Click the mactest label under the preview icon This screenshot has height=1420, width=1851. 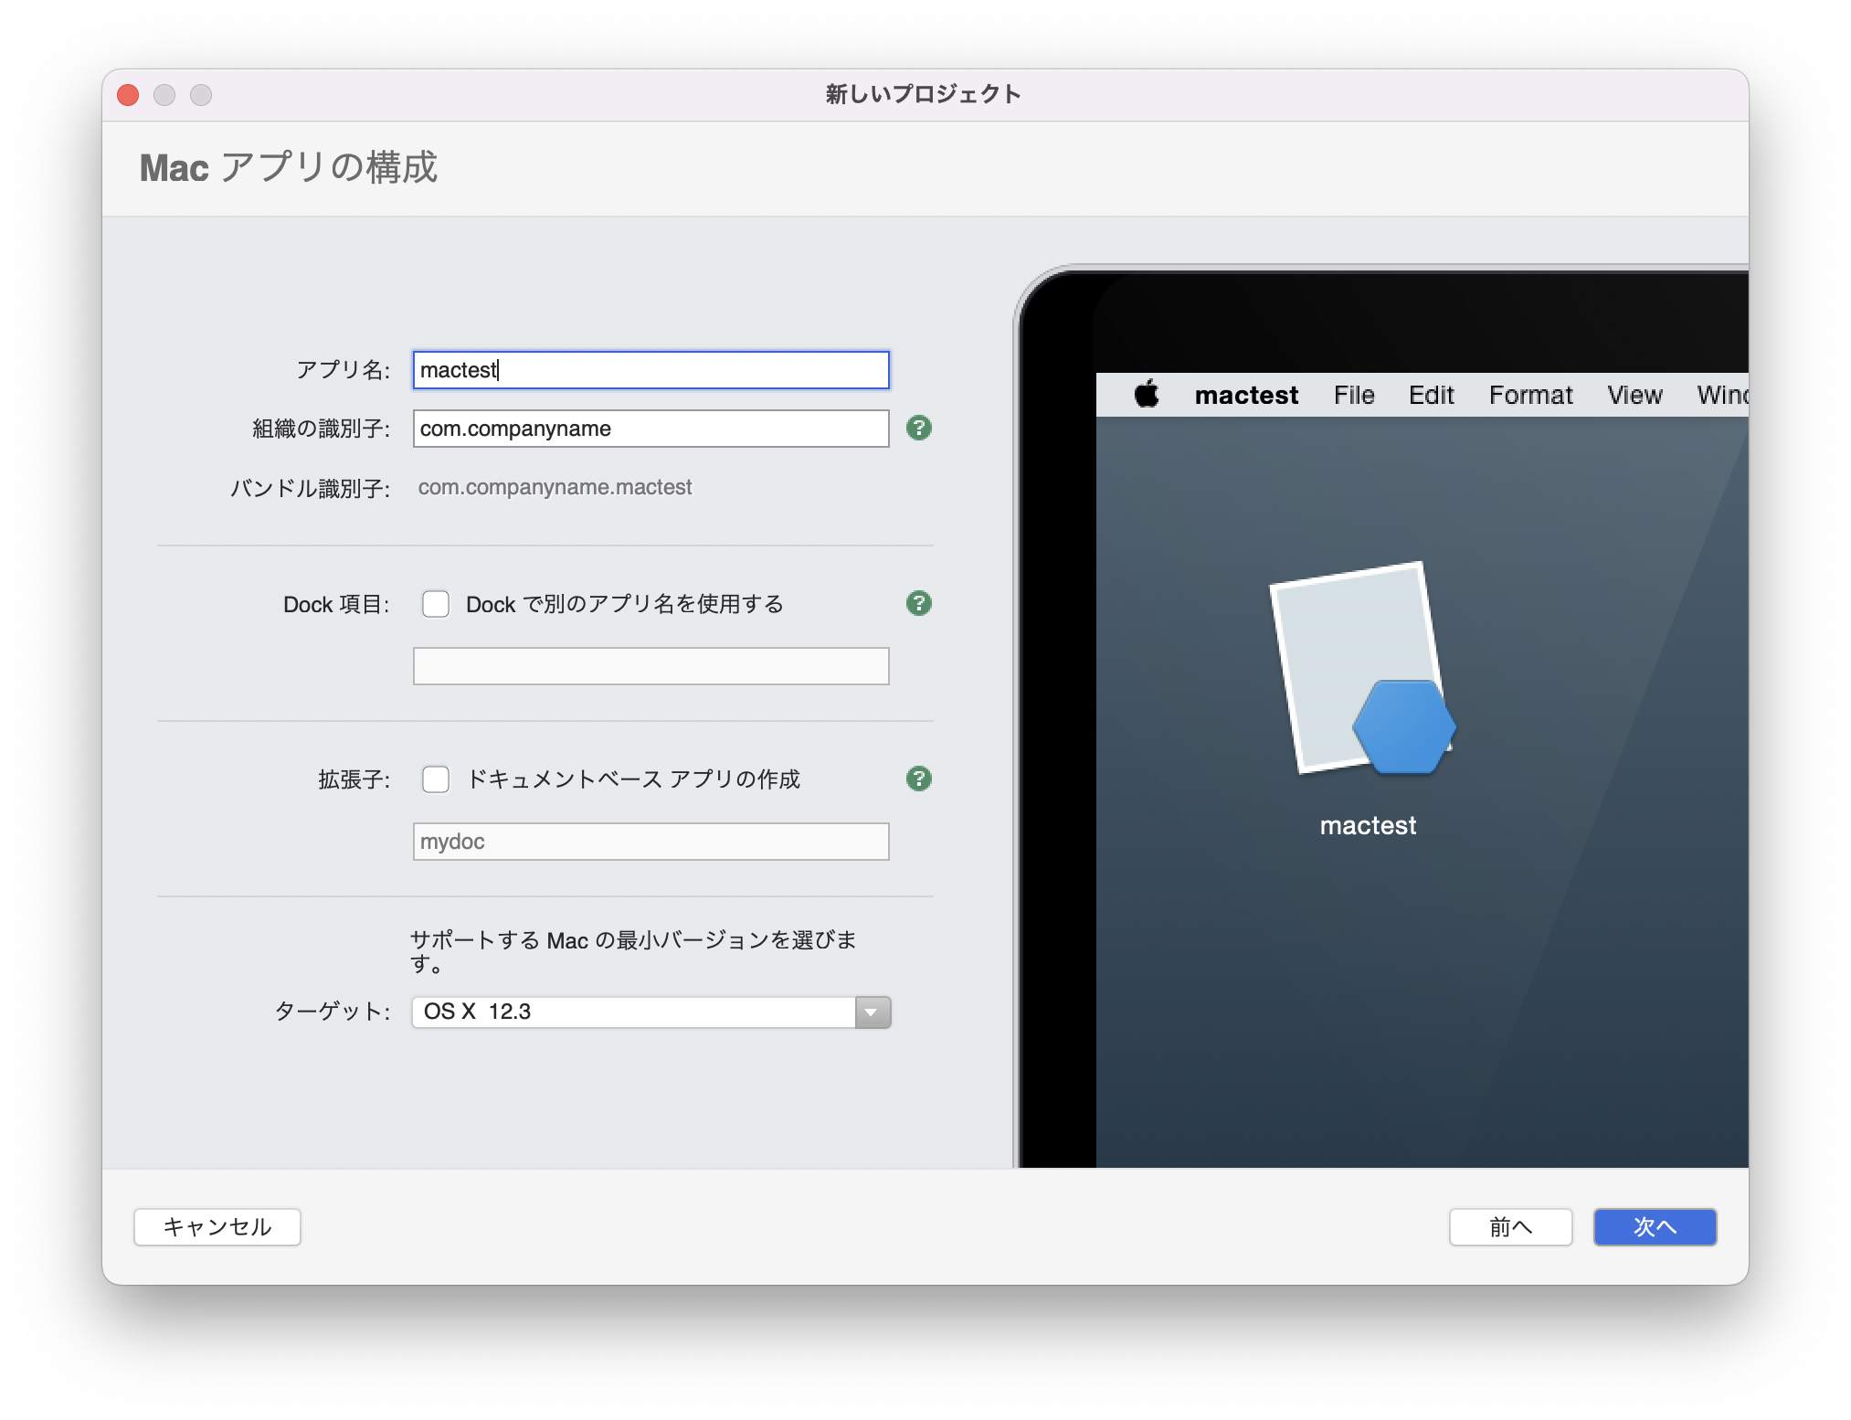[x=1368, y=825]
